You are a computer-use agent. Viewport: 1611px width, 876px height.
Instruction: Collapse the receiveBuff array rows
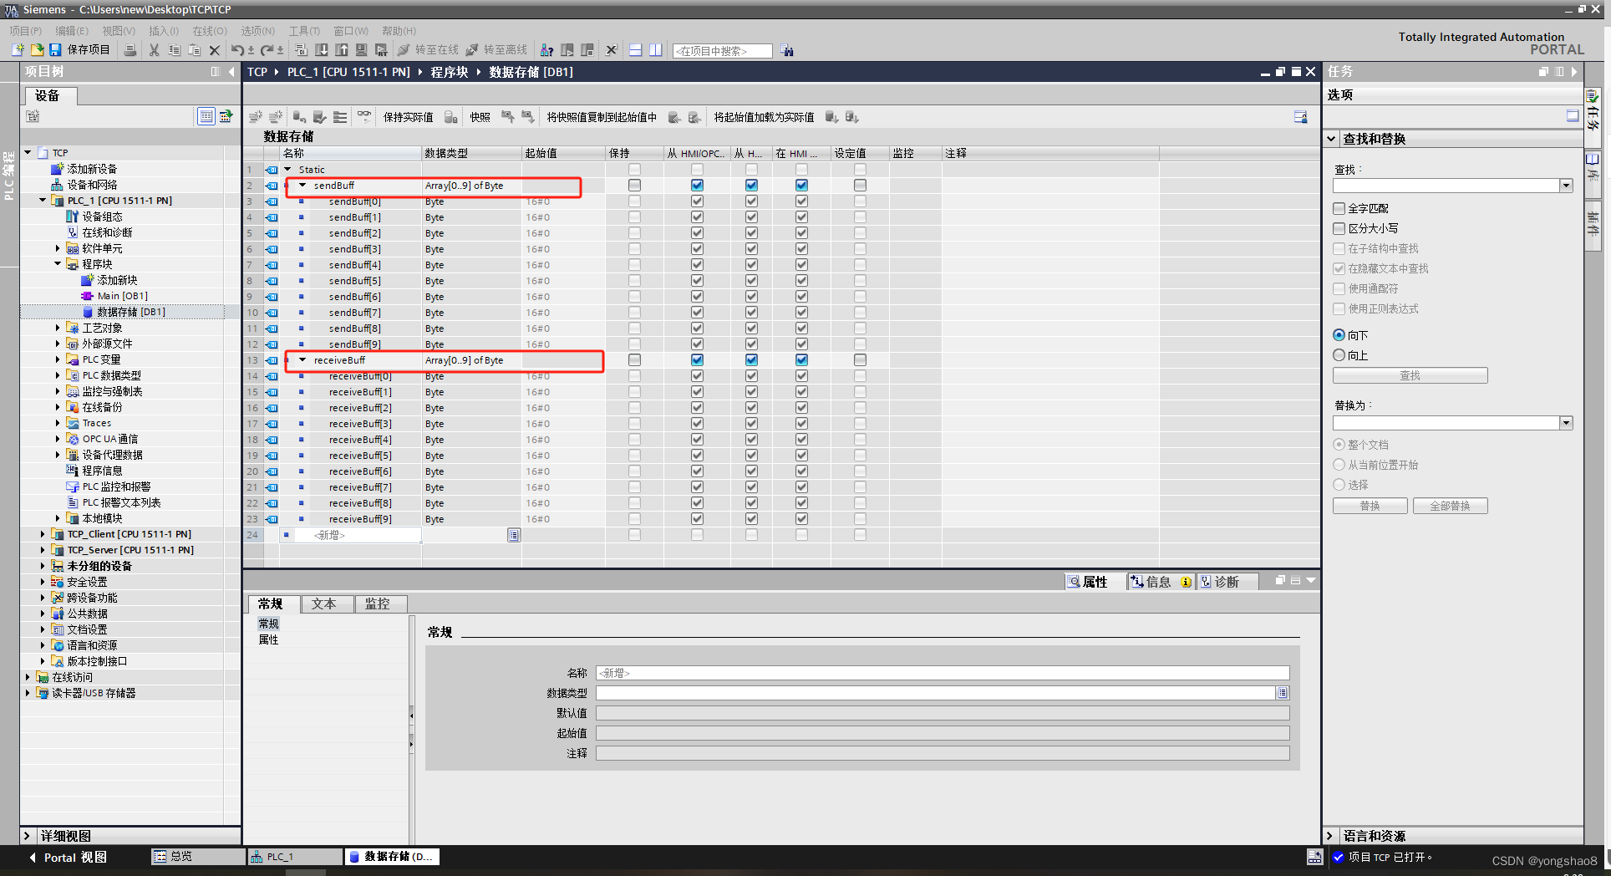click(x=302, y=360)
